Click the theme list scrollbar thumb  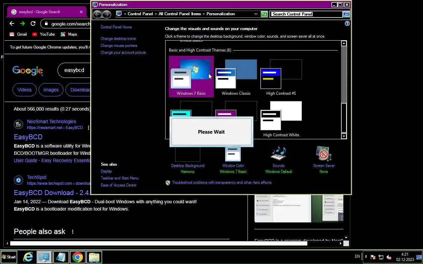tap(344, 118)
